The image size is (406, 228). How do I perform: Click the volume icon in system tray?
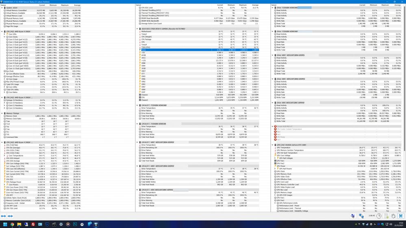tap(391, 224)
